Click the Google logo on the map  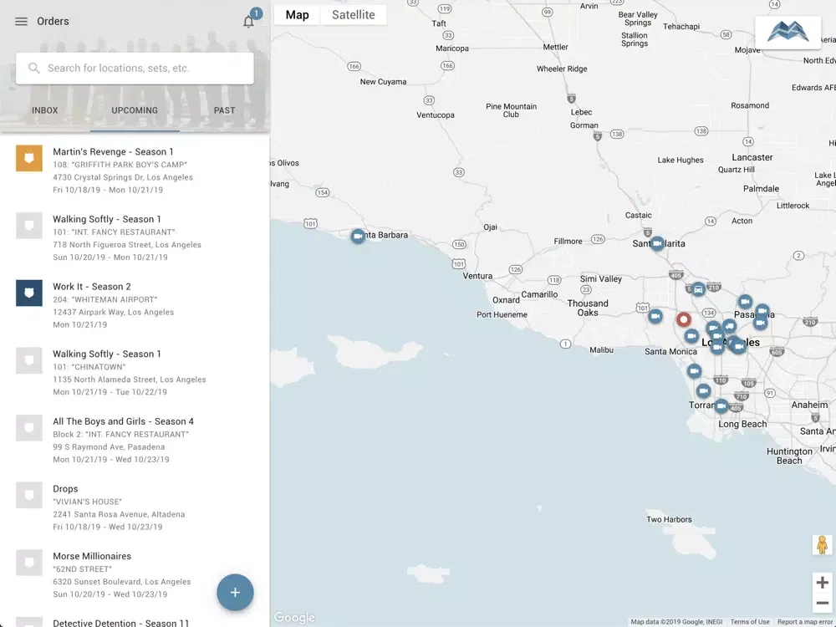click(x=294, y=618)
